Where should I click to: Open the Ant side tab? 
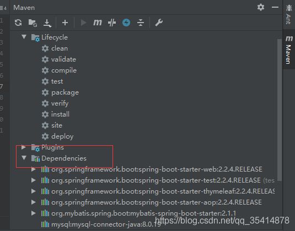289,14
